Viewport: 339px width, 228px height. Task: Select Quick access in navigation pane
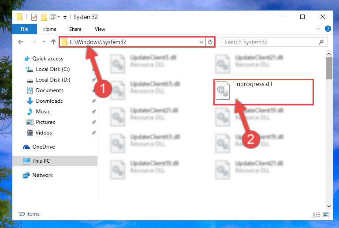coord(48,59)
